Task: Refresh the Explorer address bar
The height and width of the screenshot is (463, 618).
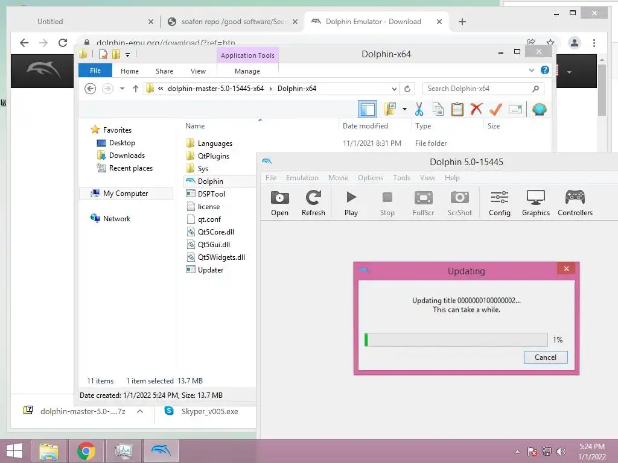Action: point(407,89)
